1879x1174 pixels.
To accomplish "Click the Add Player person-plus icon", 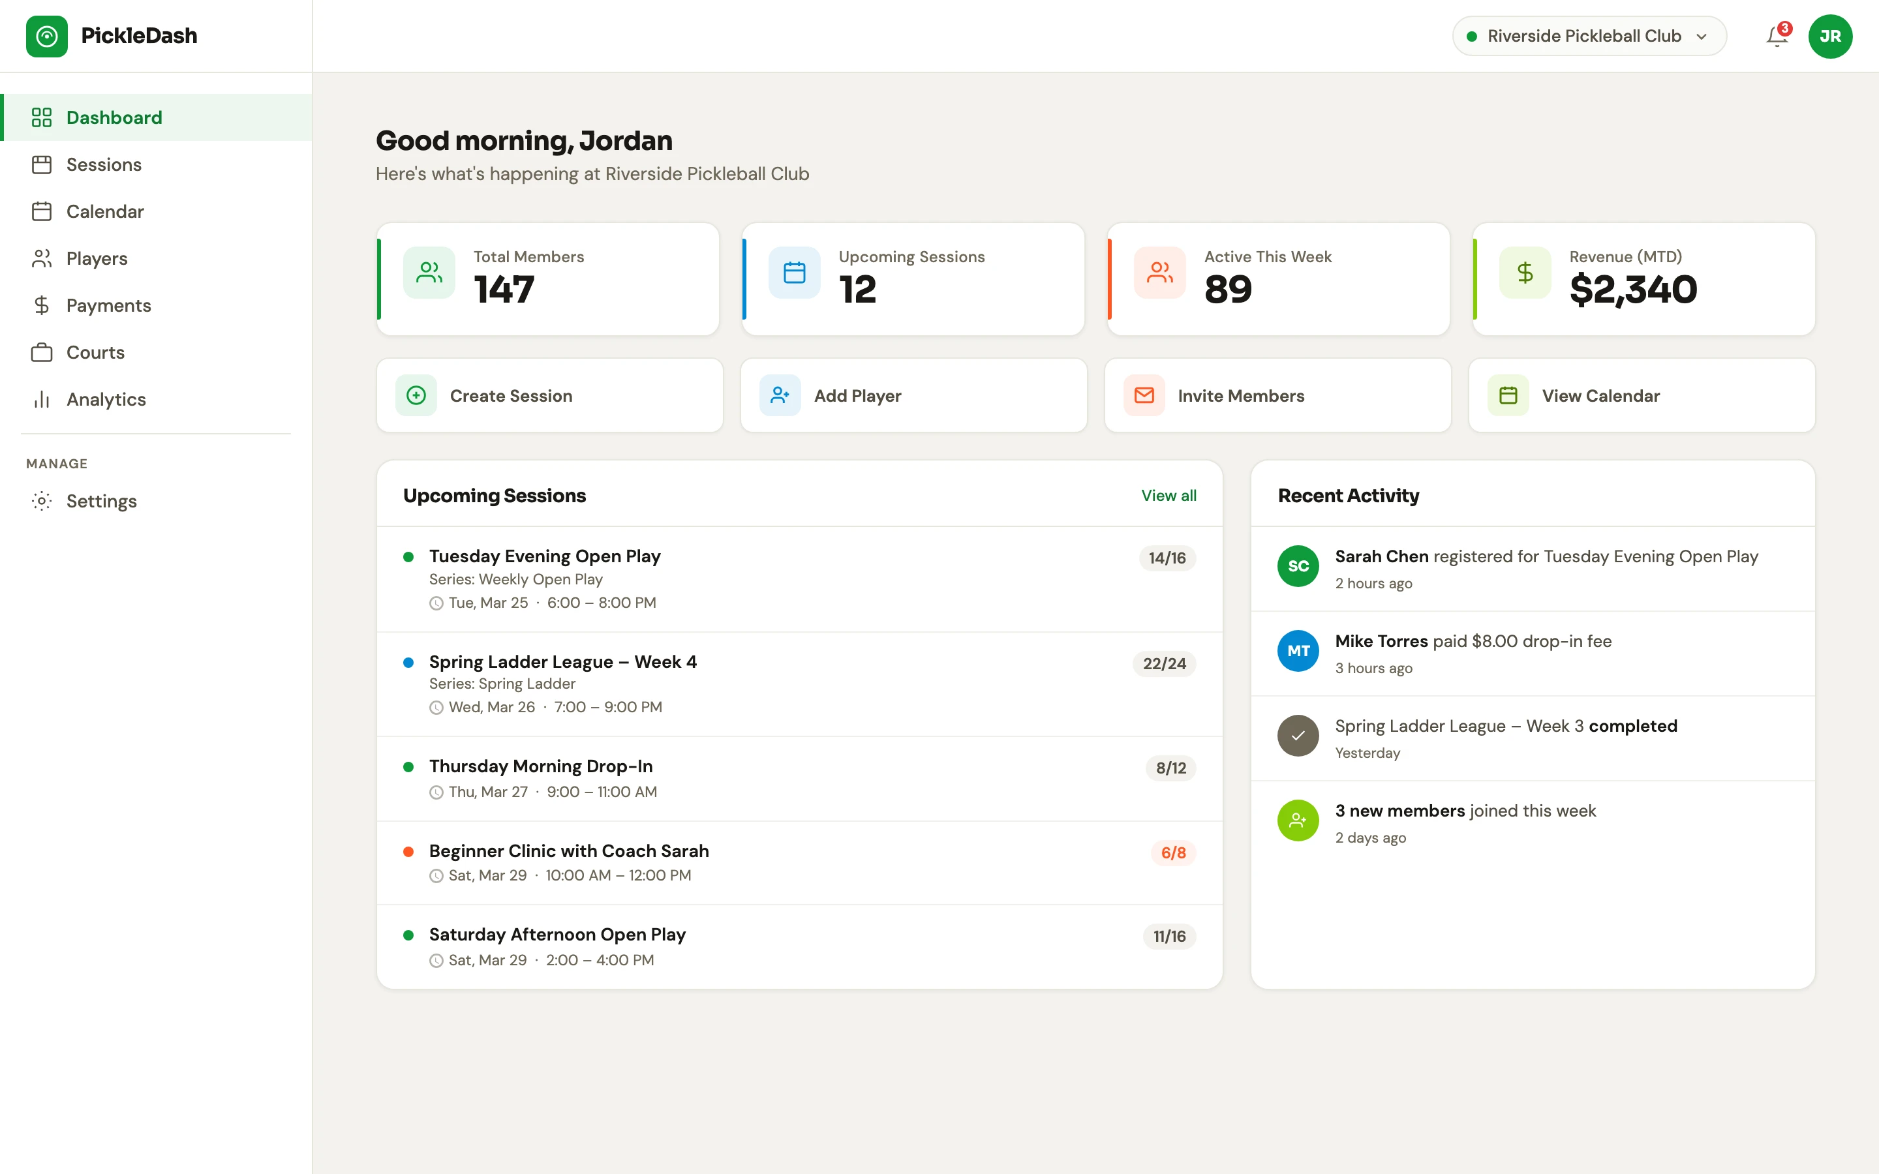I will click(780, 395).
